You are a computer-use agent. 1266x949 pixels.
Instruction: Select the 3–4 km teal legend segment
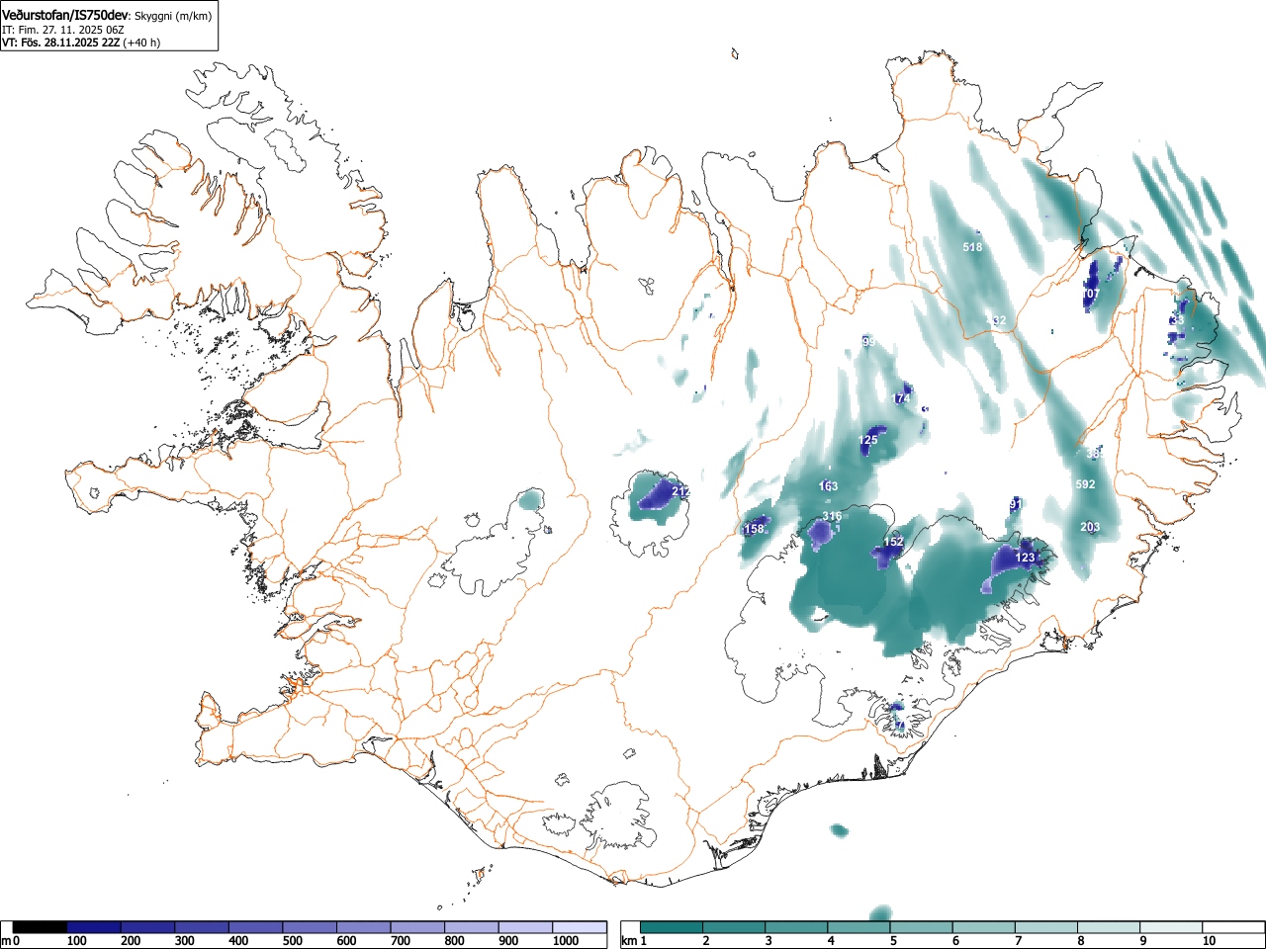click(x=796, y=927)
